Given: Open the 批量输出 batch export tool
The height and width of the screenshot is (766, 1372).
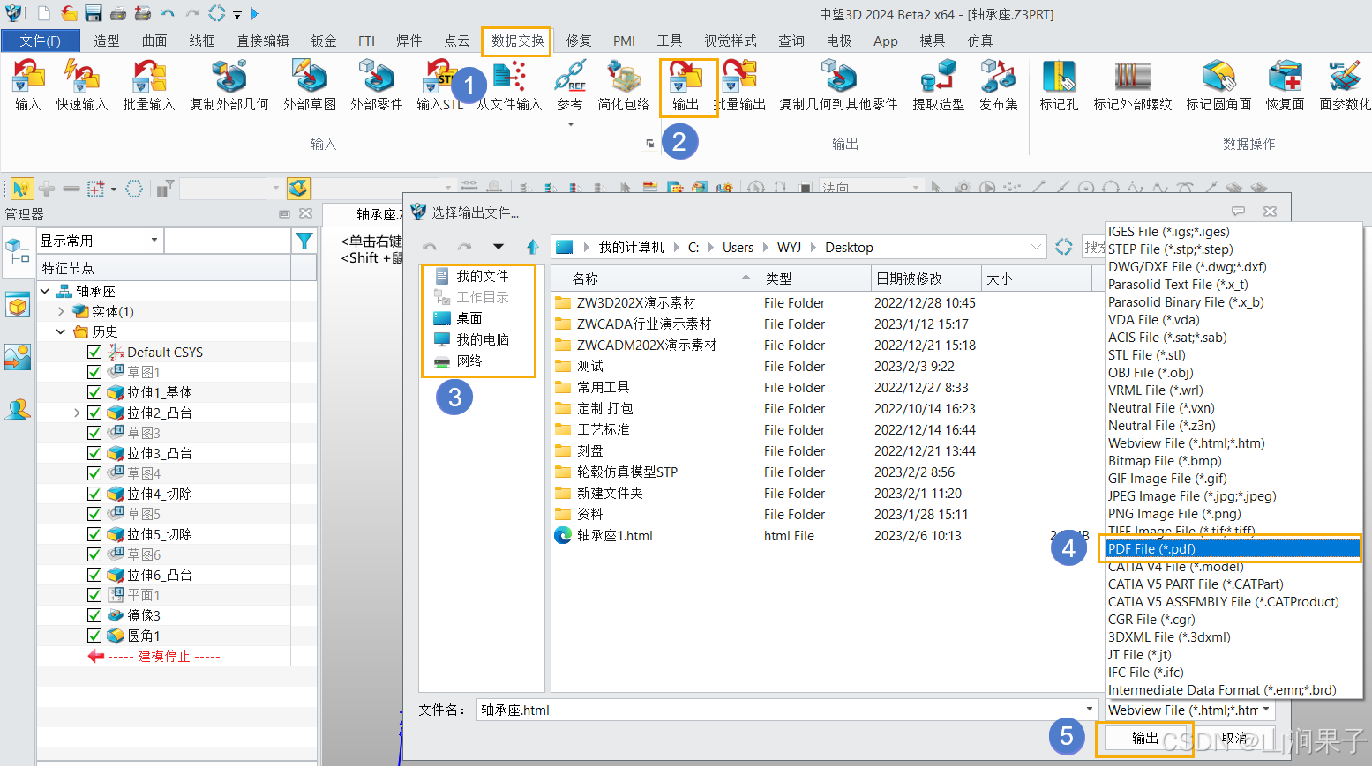Looking at the screenshot, I should pos(739,86).
